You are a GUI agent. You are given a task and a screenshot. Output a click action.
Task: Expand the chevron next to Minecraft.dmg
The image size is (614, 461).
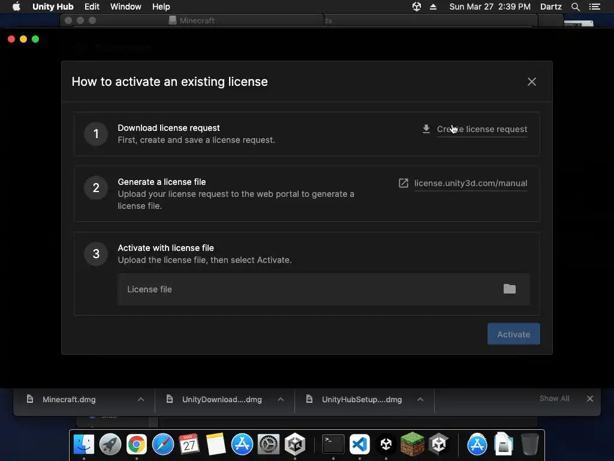click(141, 399)
